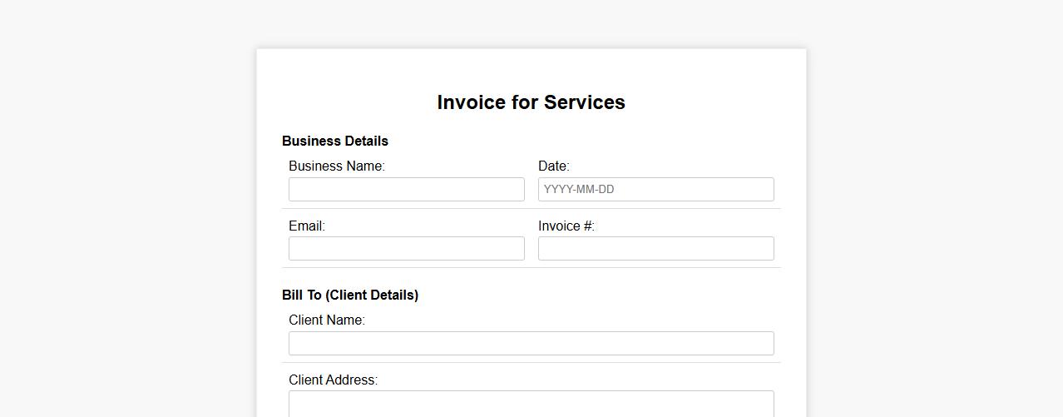Click the 'Date:' label
Screen dimensions: 1063x417
[554, 166]
